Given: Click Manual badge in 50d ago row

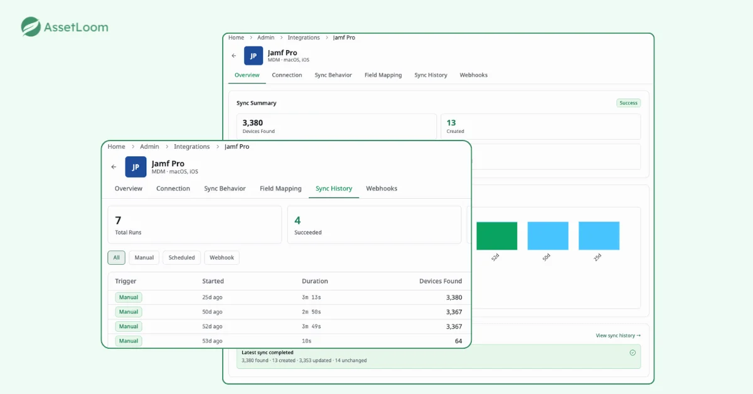Looking at the screenshot, I should [x=129, y=312].
